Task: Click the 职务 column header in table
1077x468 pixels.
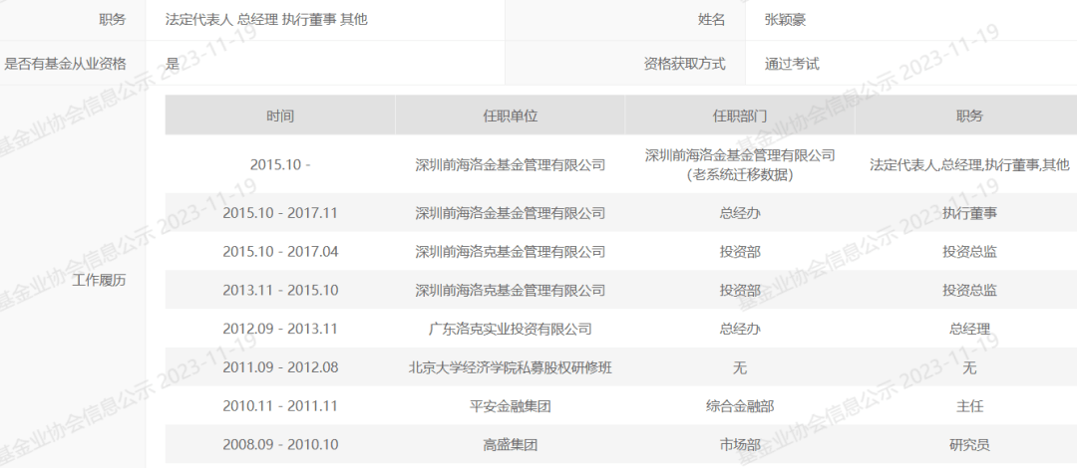Action: (969, 116)
